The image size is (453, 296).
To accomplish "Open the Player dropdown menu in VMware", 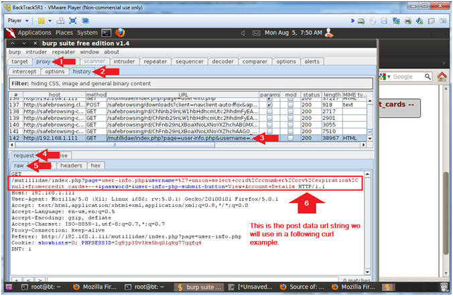I will coord(18,21).
